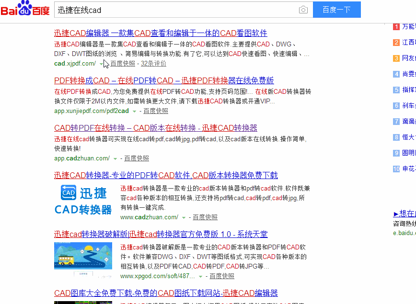Click the e.baidu green URL in sidebar
416x304 pixels.
point(404,233)
